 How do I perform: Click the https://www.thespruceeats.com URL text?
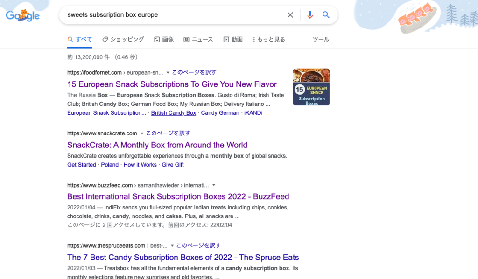tap(106, 246)
